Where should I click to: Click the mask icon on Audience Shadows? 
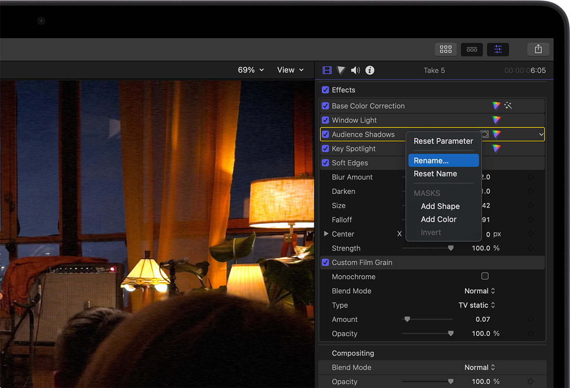pos(485,134)
